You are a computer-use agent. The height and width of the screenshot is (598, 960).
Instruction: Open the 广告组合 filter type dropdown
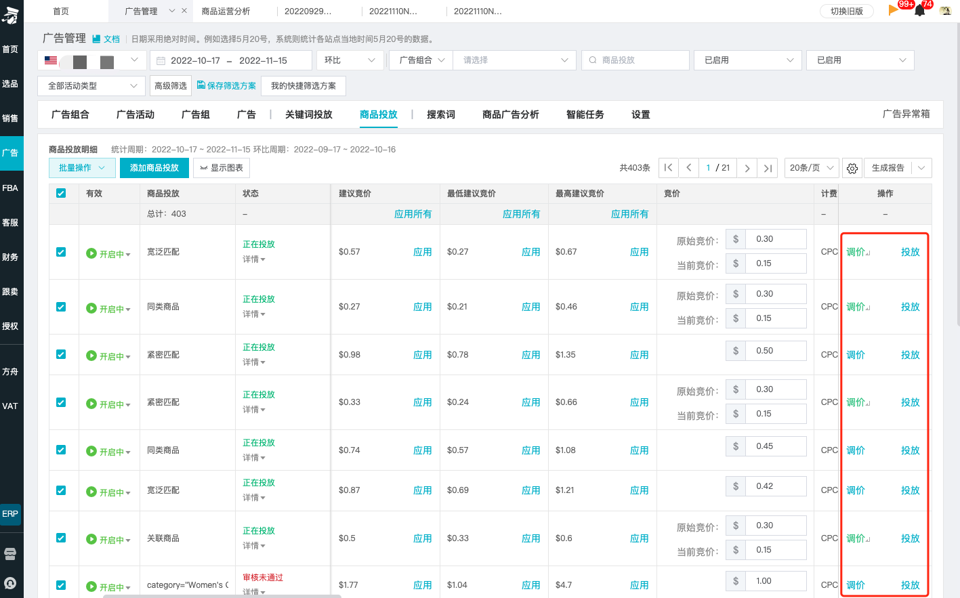click(421, 60)
